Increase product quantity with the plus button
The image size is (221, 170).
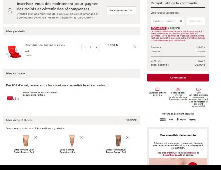97,47
